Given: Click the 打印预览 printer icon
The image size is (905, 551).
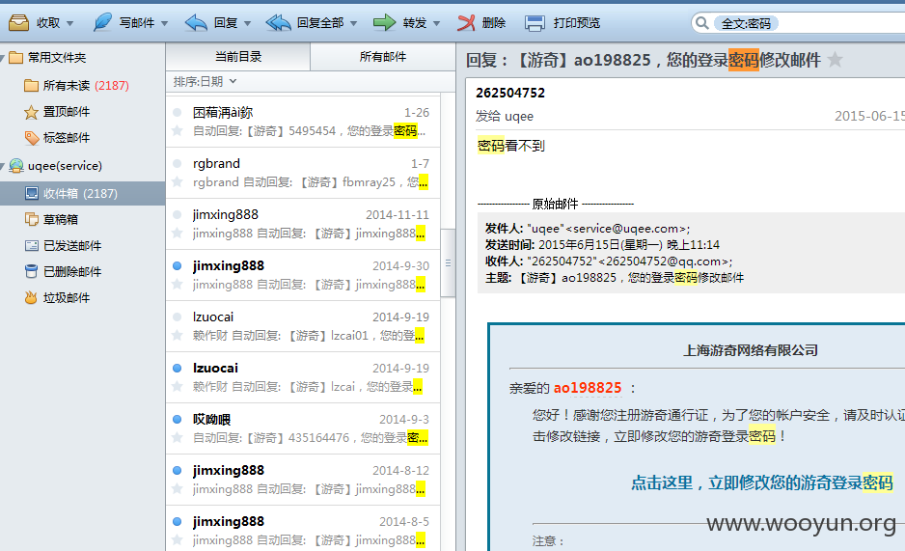Looking at the screenshot, I should [x=535, y=23].
